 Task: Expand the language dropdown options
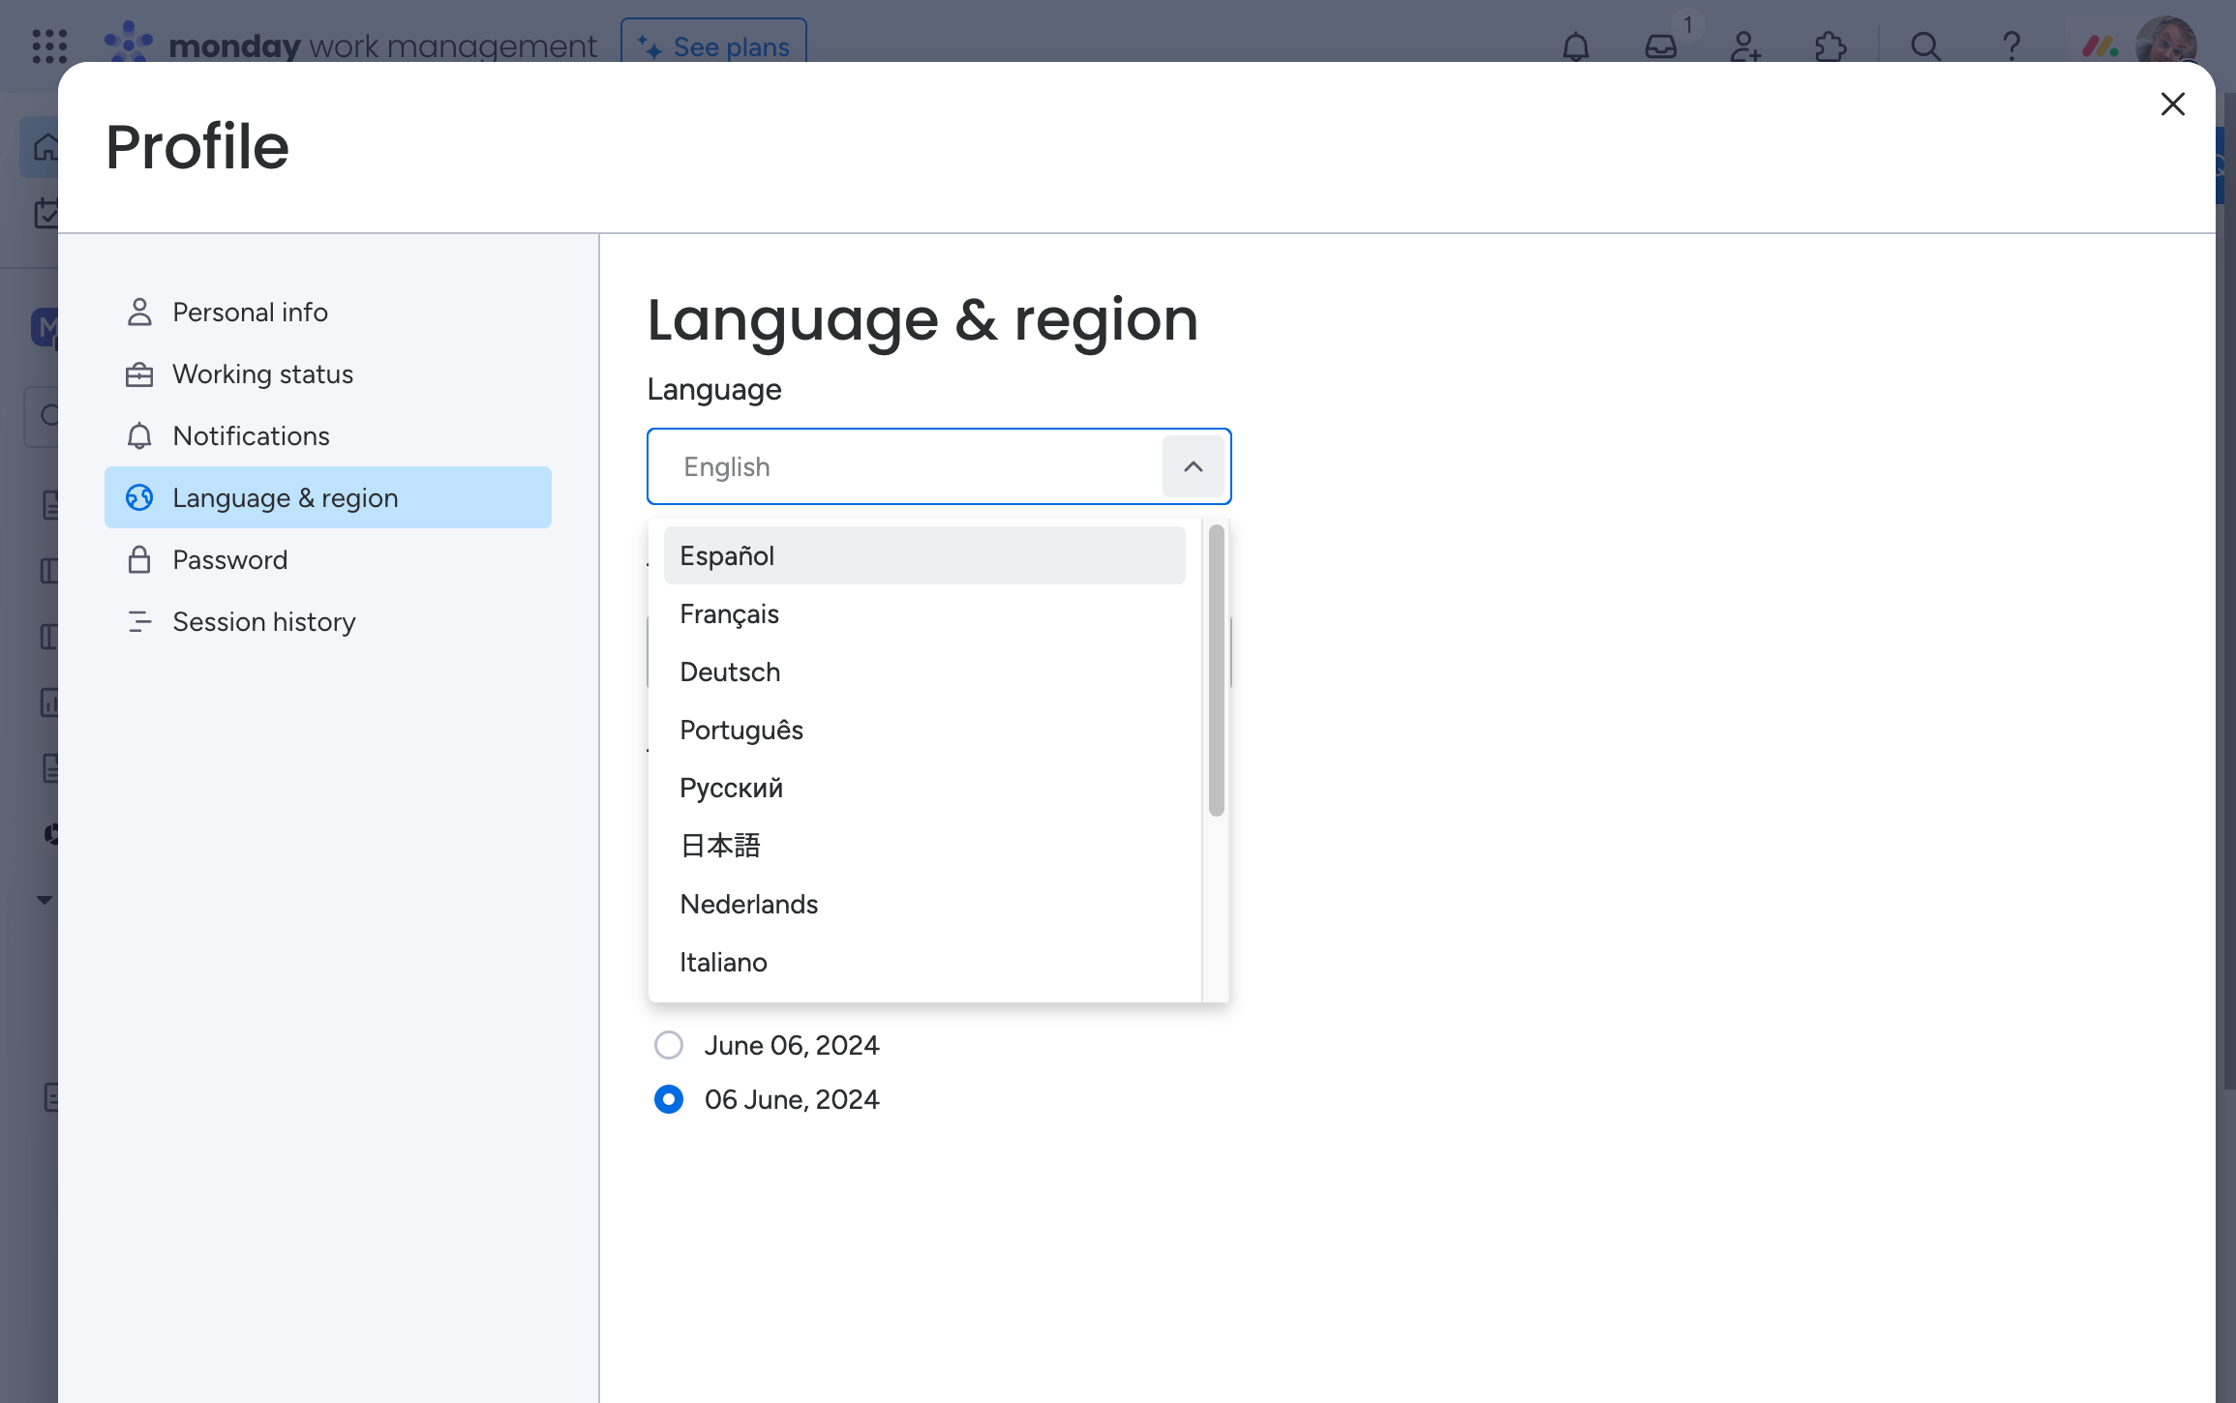click(x=1192, y=465)
